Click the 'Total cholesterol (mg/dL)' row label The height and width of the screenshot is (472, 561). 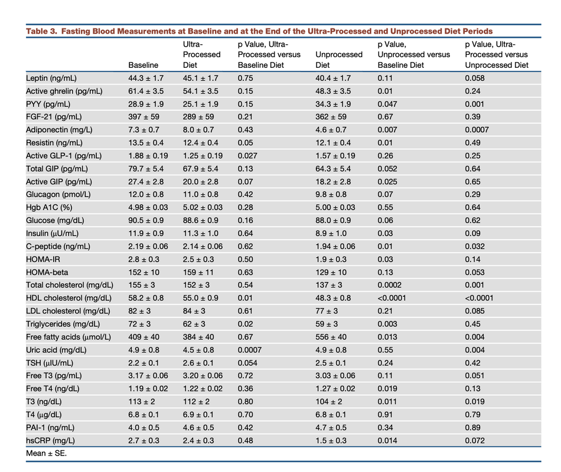click(x=70, y=285)
